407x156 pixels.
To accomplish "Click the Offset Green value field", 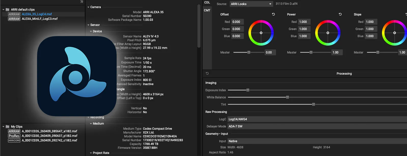I will (x=238, y=29).
